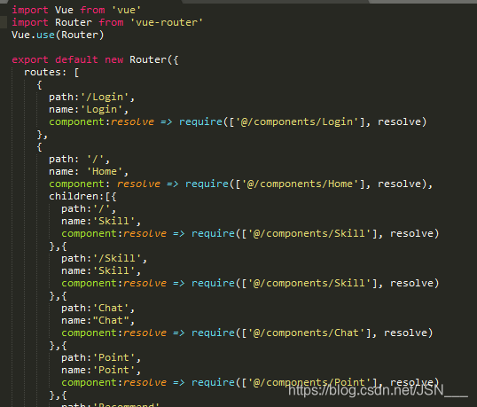This screenshot has width=477, height=407.
Task: Click the Vue.use(Router) statement
Action: [x=58, y=35]
